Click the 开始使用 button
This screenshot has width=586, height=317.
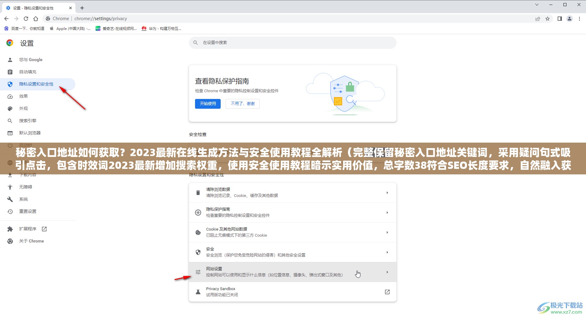point(208,104)
